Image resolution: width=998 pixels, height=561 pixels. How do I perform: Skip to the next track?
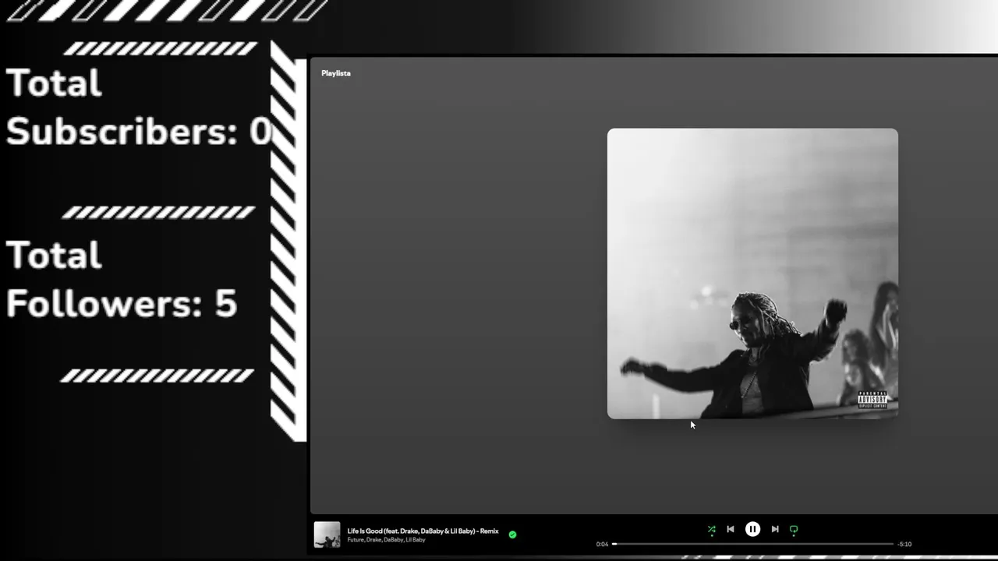tap(775, 529)
